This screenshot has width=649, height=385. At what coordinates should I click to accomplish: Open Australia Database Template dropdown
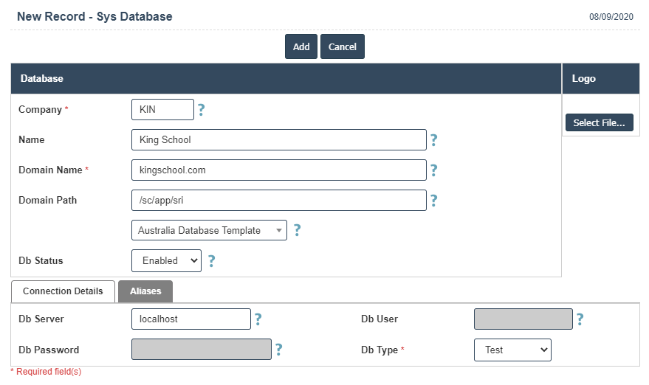click(x=209, y=230)
